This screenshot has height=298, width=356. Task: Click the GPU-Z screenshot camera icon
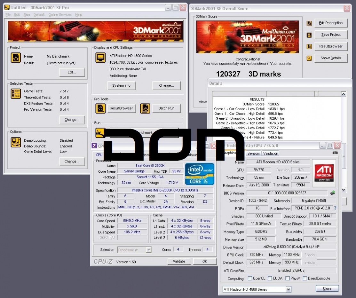(335, 153)
